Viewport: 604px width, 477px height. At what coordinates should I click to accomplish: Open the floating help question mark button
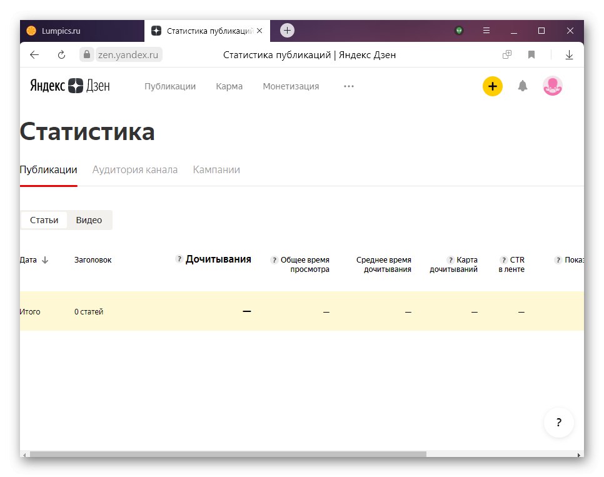click(558, 423)
